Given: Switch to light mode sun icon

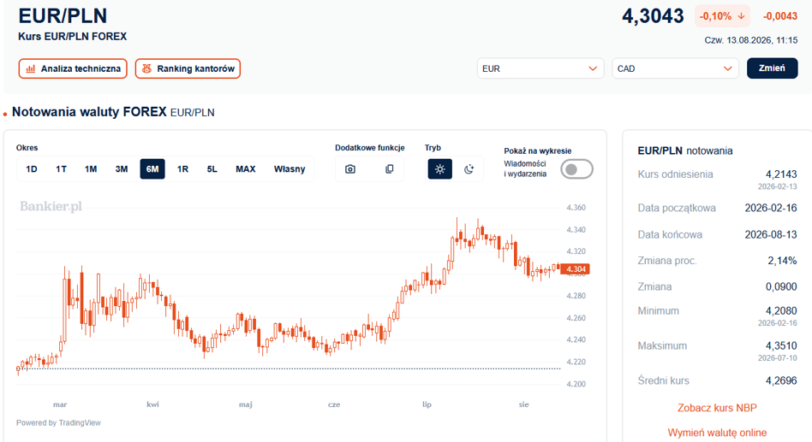Looking at the screenshot, I should coord(439,169).
